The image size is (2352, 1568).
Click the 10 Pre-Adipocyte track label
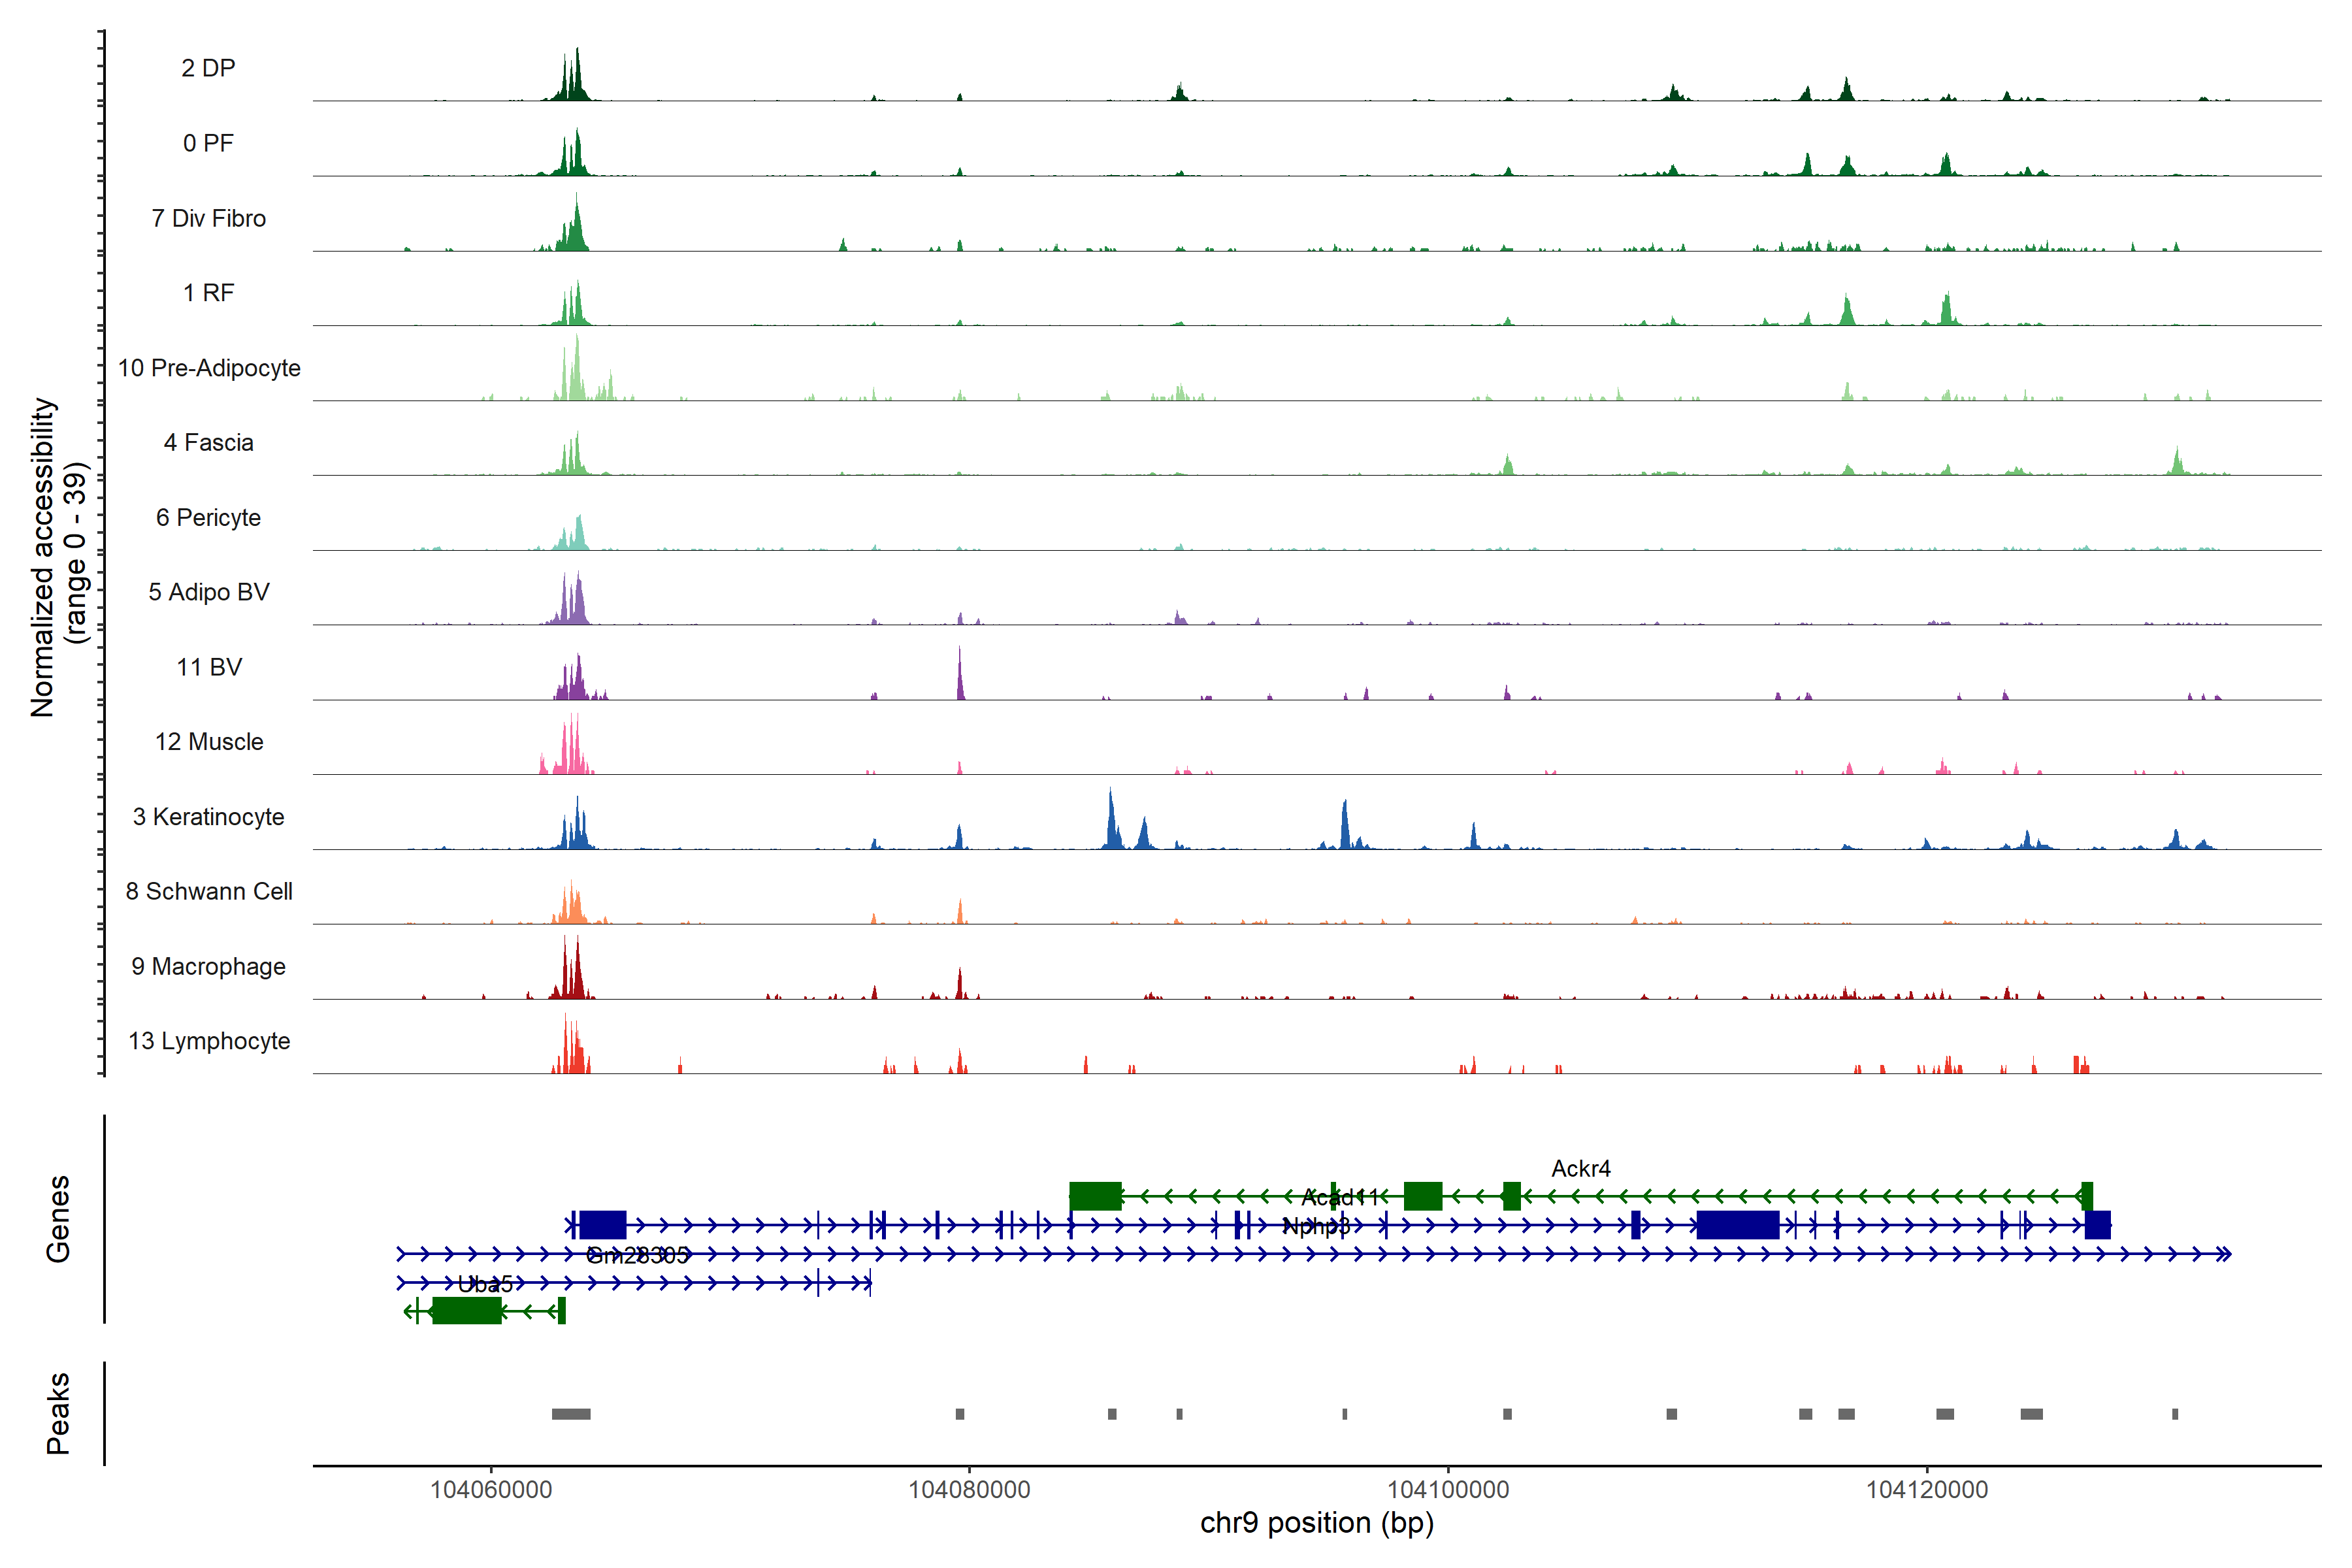point(209,368)
